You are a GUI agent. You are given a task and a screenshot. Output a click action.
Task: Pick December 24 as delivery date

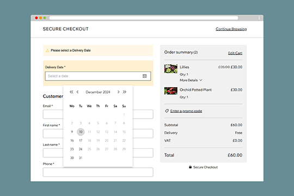[x=81, y=149]
